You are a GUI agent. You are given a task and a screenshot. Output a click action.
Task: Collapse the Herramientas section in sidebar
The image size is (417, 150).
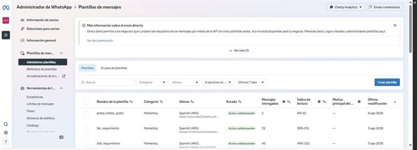pyautogui.click(x=61, y=88)
